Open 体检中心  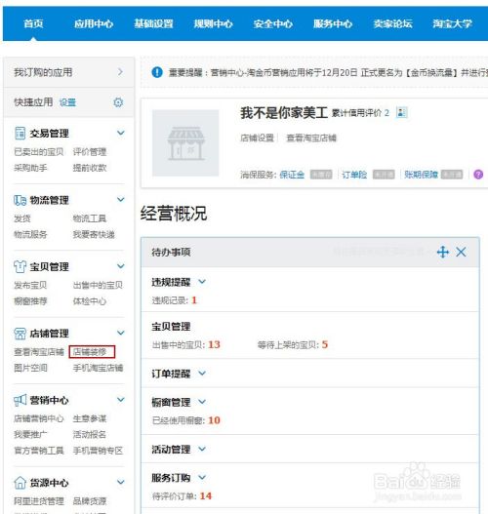(x=90, y=301)
